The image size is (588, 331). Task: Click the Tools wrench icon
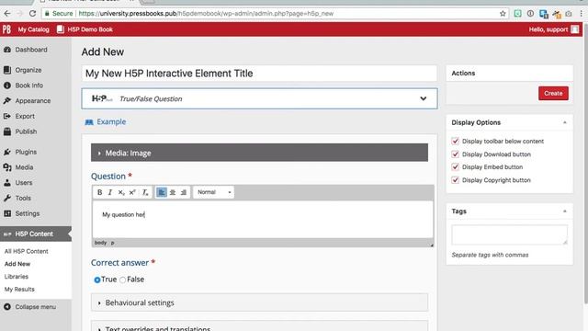(x=7, y=199)
